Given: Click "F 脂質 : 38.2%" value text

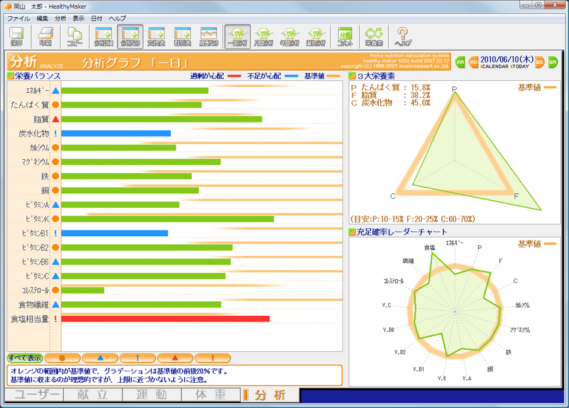Looking at the screenshot, I should click(391, 95).
